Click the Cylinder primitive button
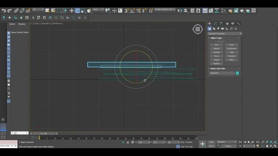Viewport: 278px width, 156px height. point(216,52)
